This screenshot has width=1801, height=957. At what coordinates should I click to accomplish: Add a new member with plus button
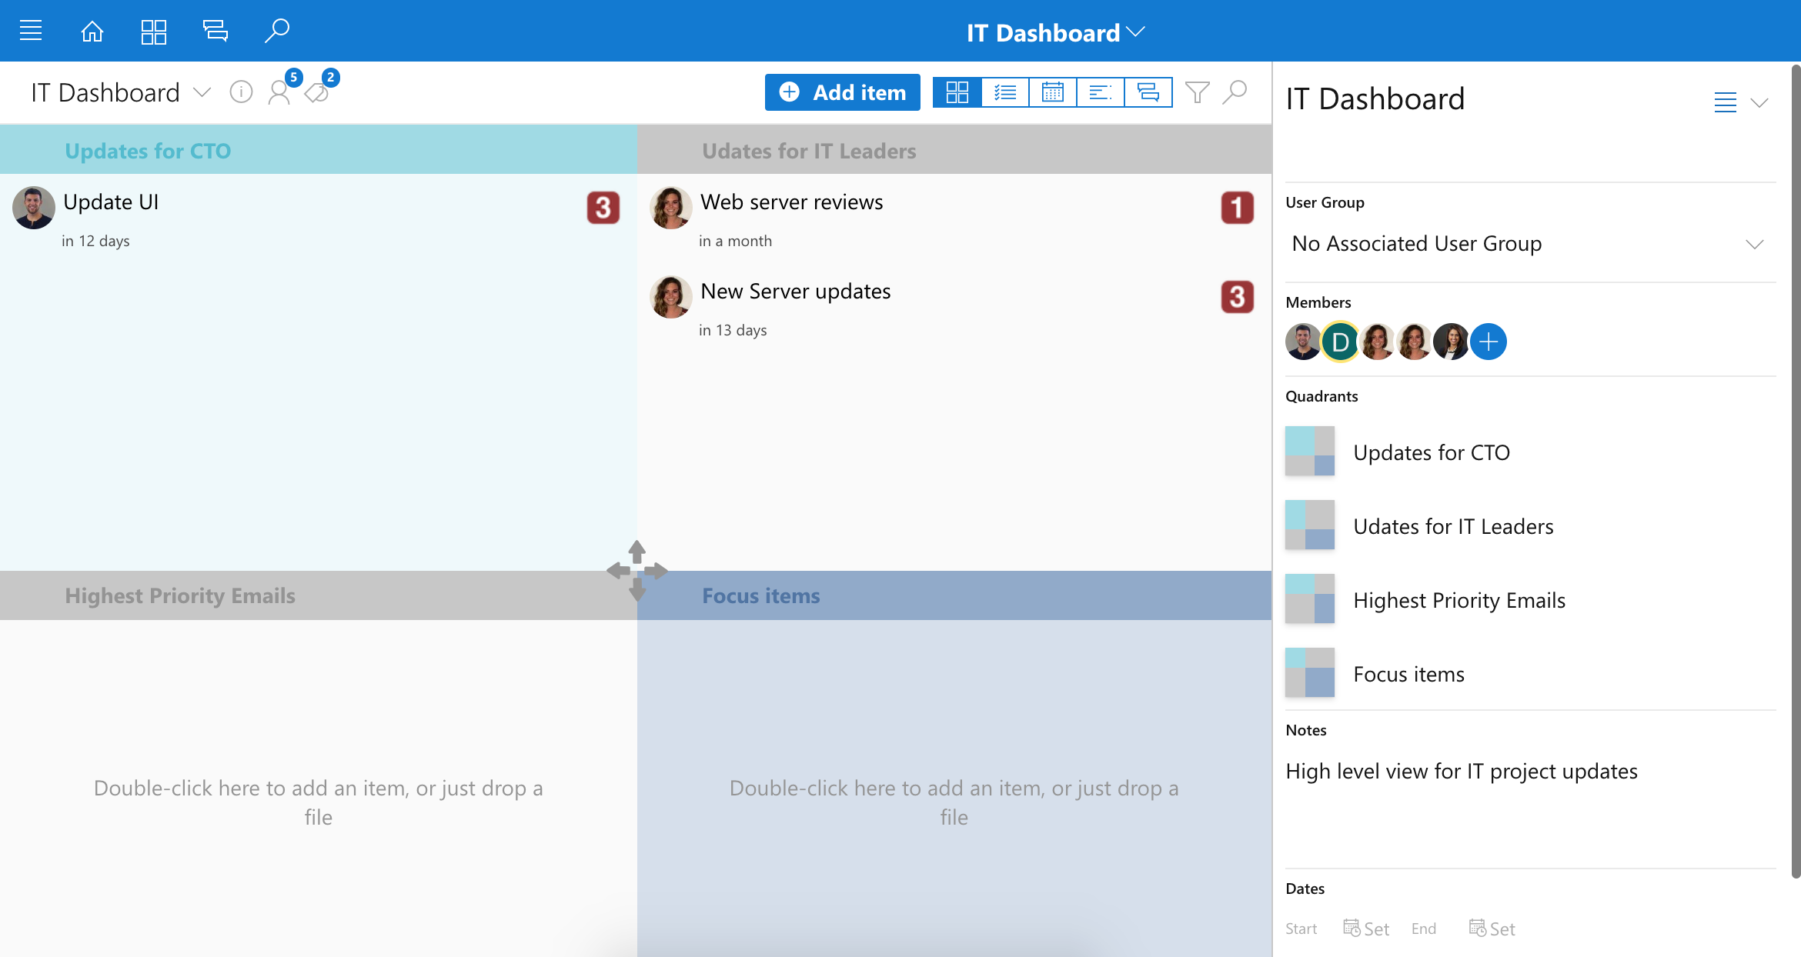[x=1489, y=342]
